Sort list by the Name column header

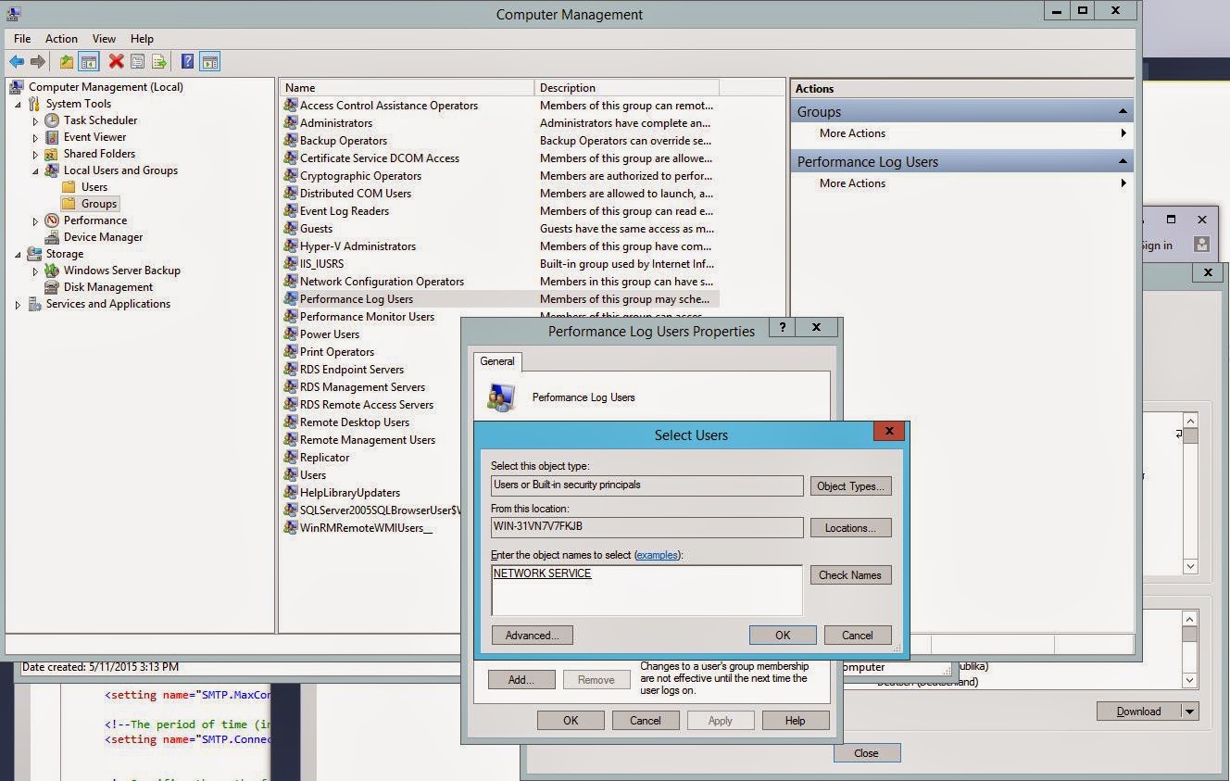[x=407, y=88]
